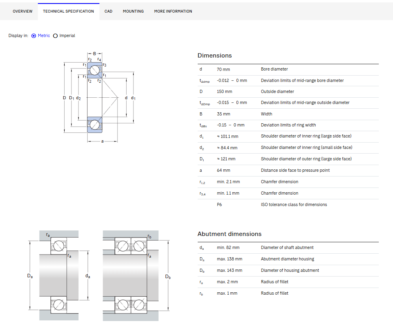Image resolution: width=393 pixels, height=325 pixels.
Task: Select the ≈ 101.1 mm shoulder diameter value
Action: point(228,136)
